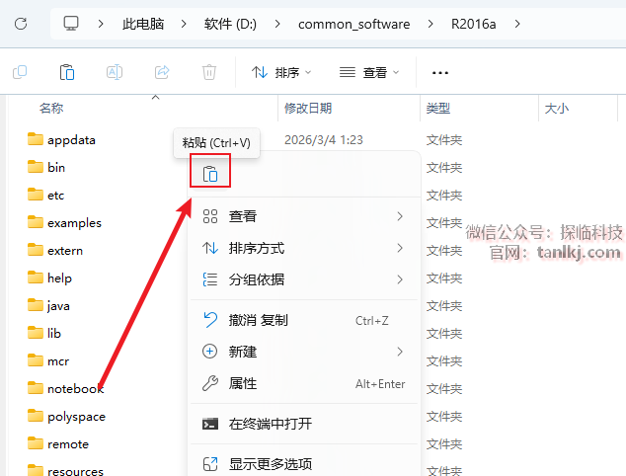Click the examples folder icon
This screenshot has width=626, height=476.
tap(36, 222)
